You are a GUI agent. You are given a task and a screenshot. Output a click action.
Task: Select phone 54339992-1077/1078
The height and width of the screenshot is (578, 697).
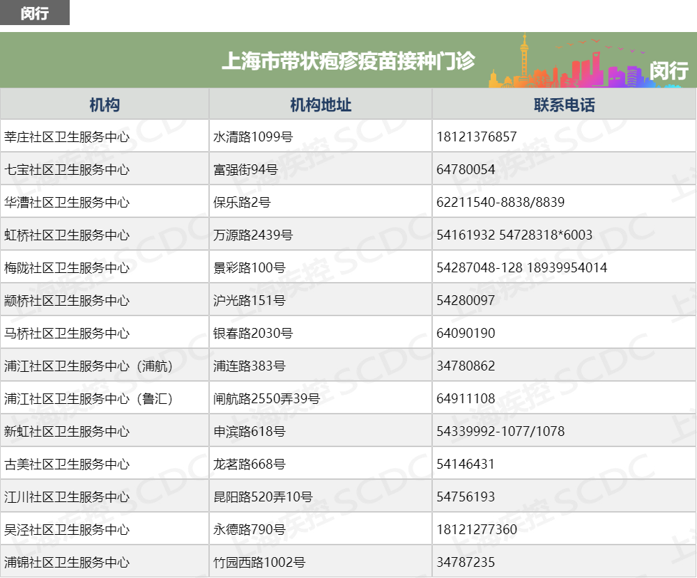tap(500, 431)
